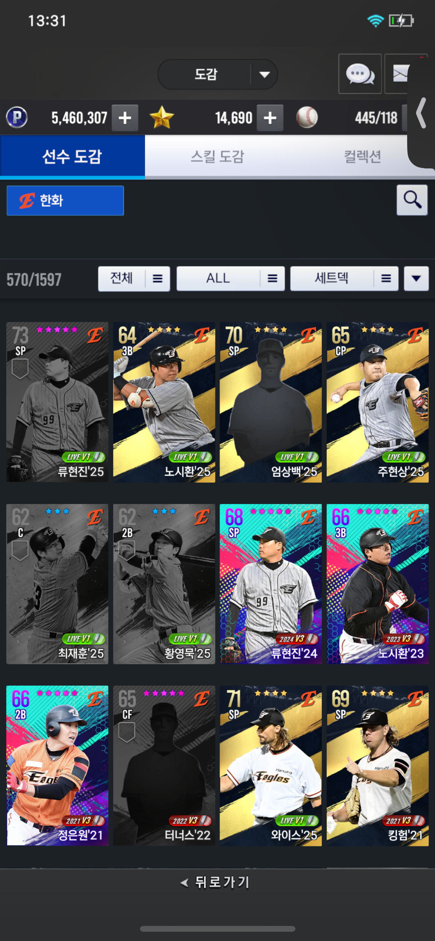Open the 도감 dropdown menu
The image size is (435, 941).
(x=218, y=74)
